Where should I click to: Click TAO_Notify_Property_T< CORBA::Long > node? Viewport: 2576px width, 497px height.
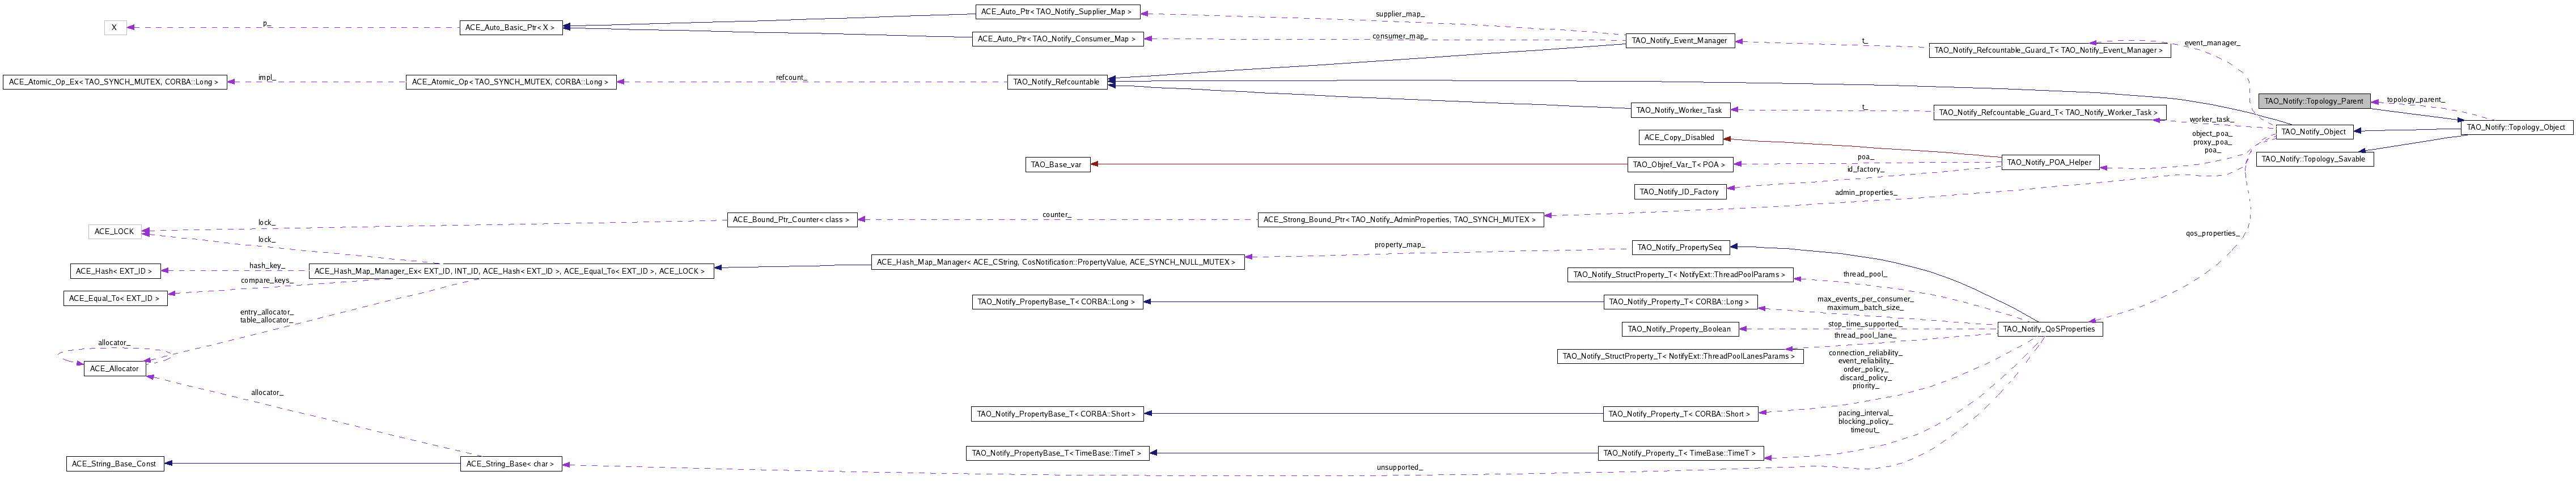tap(1680, 302)
